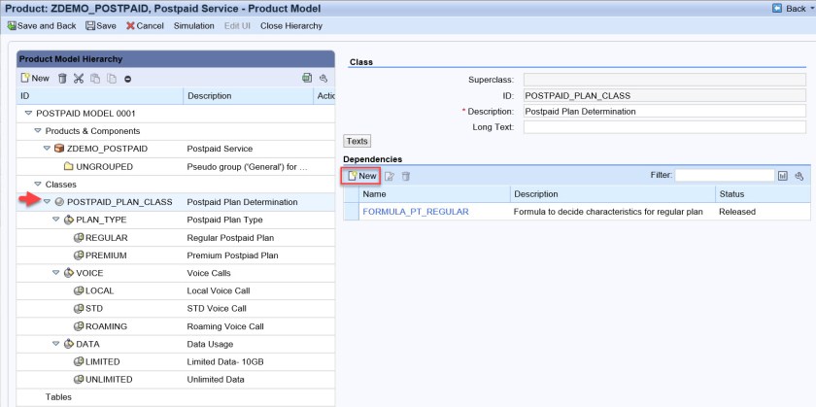The width and height of the screenshot is (816, 407).
Task: Open personalization wrench in Dependencies toolbar
Action: [x=799, y=176]
